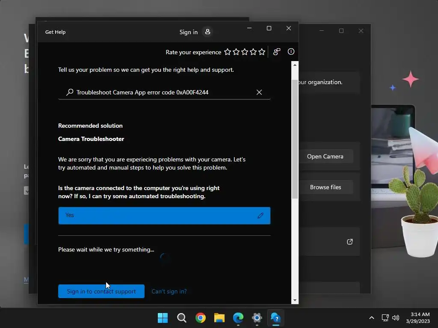
Task: Click the vertical scrollbar thumb in Get Help
Action: 295,139
